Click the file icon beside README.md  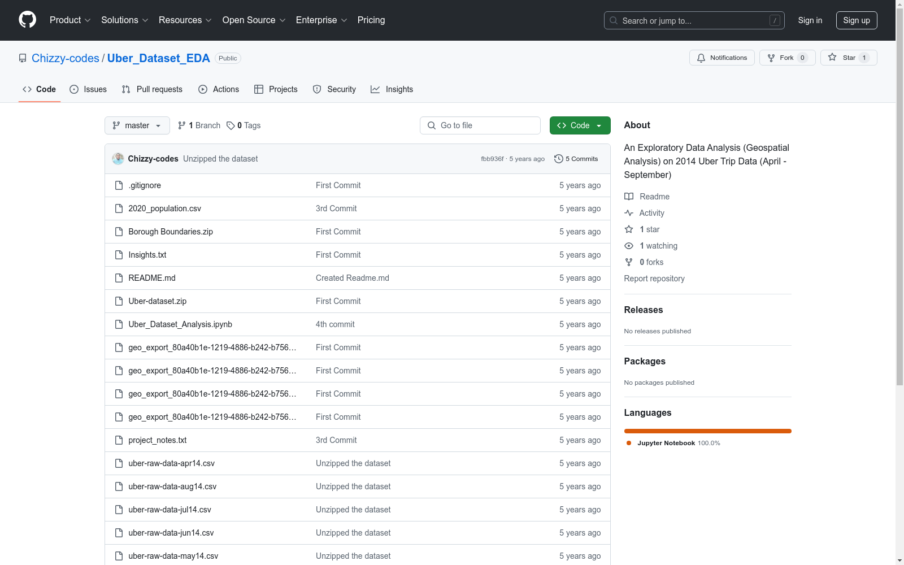pos(119,278)
